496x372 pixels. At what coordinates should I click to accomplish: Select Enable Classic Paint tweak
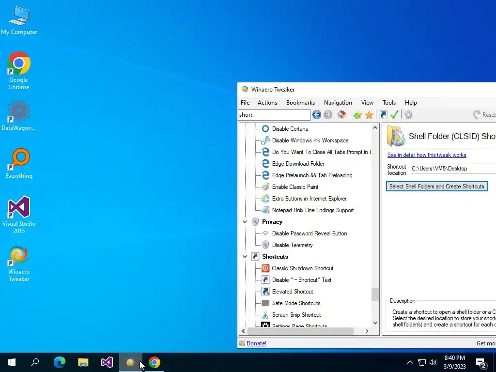coord(295,187)
